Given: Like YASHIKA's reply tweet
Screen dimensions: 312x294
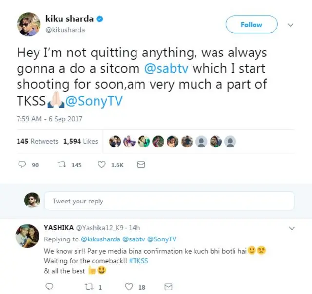Looking at the screenshot, I should pyautogui.click(x=129, y=287).
